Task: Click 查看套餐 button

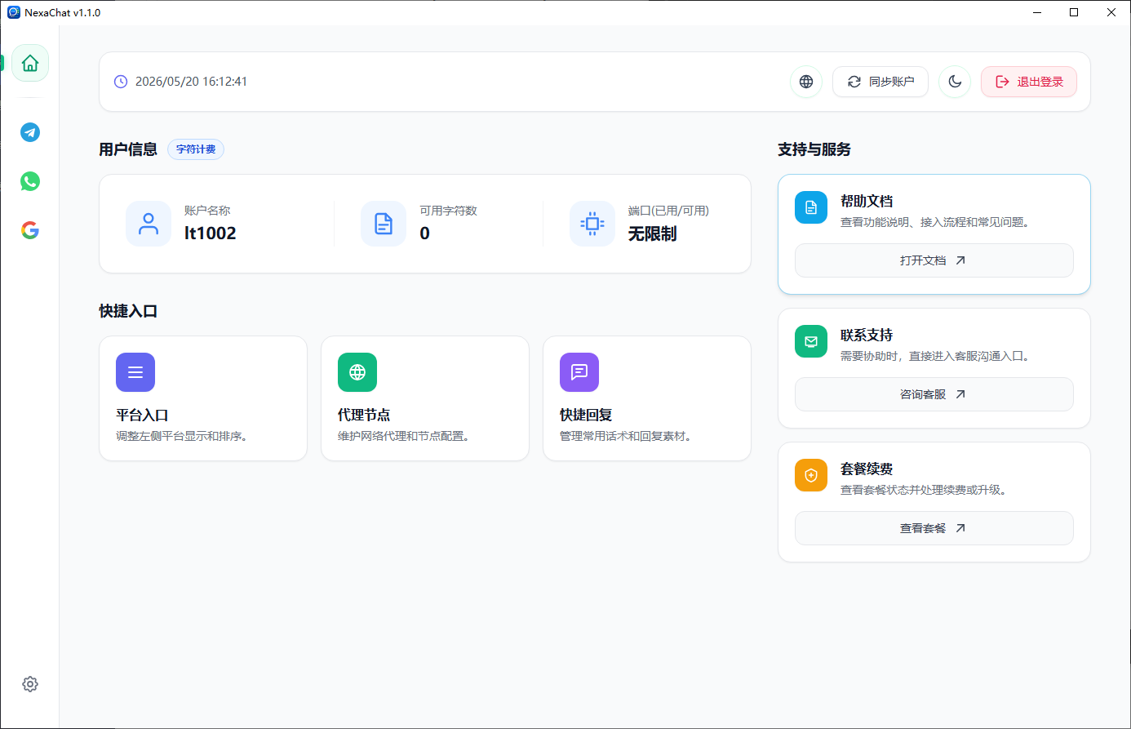Action: [x=934, y=528]
